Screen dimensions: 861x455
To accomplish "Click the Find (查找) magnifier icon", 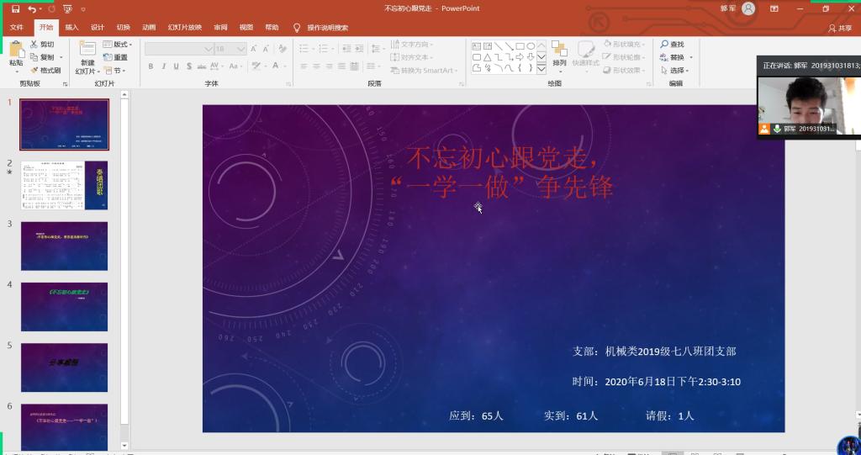I will coord(663,44).
